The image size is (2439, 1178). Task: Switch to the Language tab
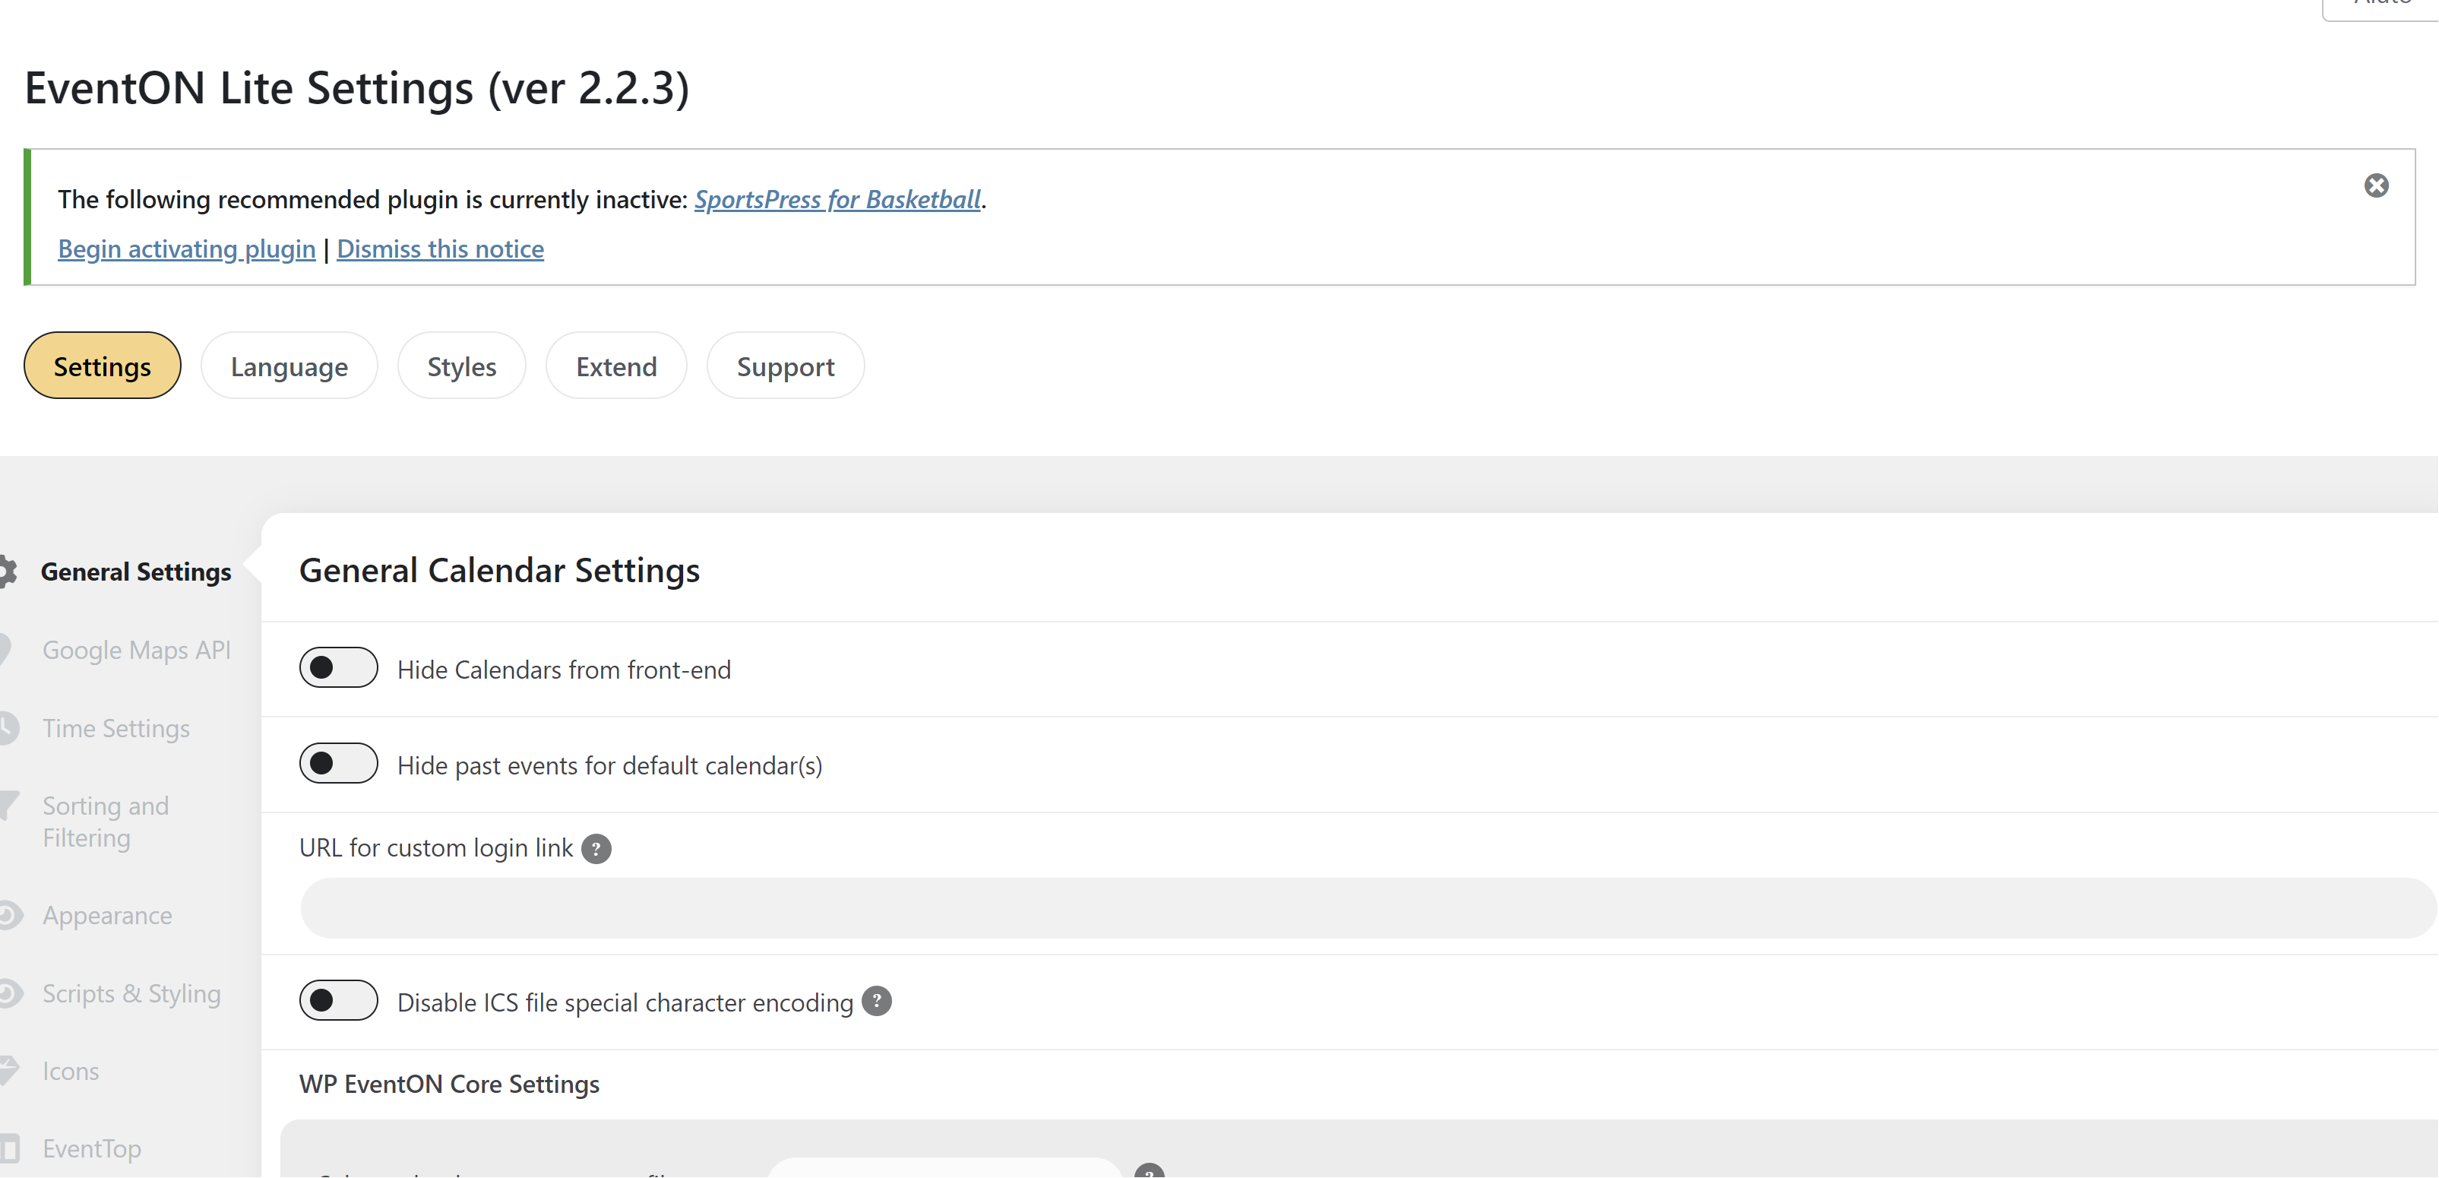[x=289, y=366]
